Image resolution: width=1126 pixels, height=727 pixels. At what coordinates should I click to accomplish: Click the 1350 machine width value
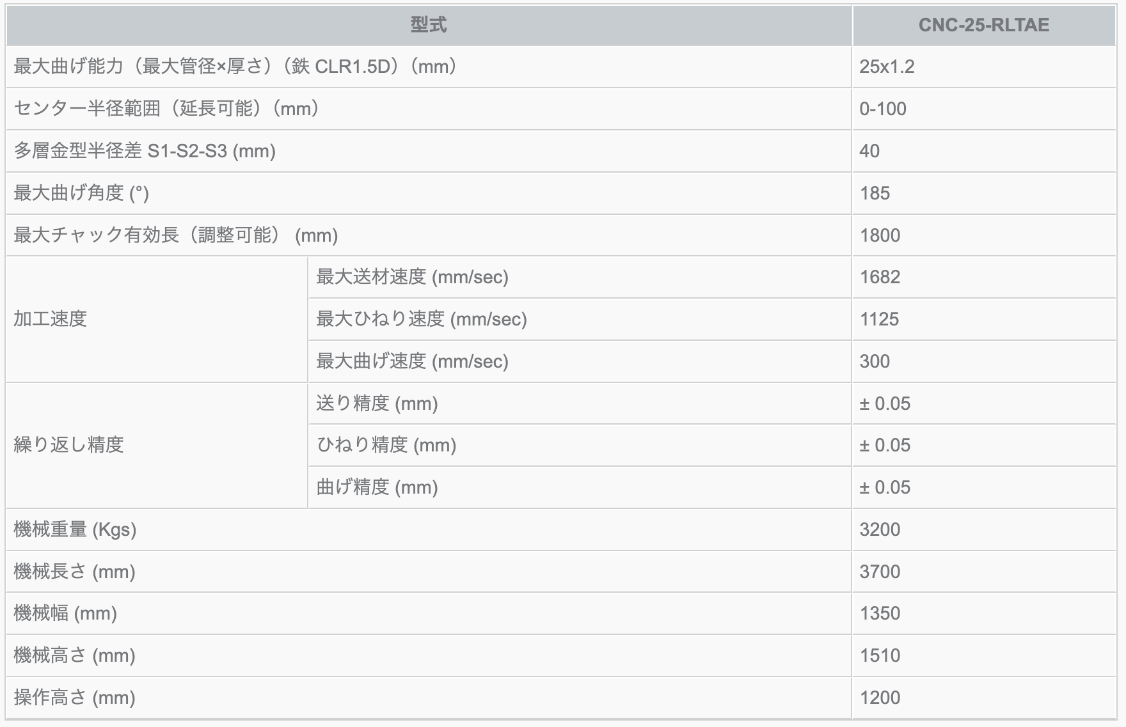(x=880, y=613)
